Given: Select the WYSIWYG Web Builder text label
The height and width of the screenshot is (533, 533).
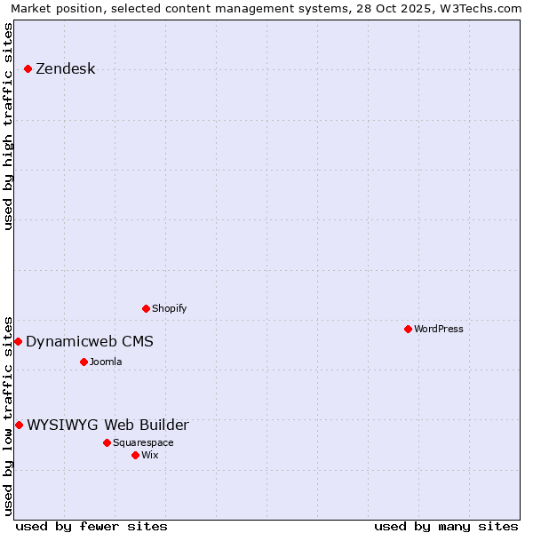Looking at the screenshot, I should 107,426.
